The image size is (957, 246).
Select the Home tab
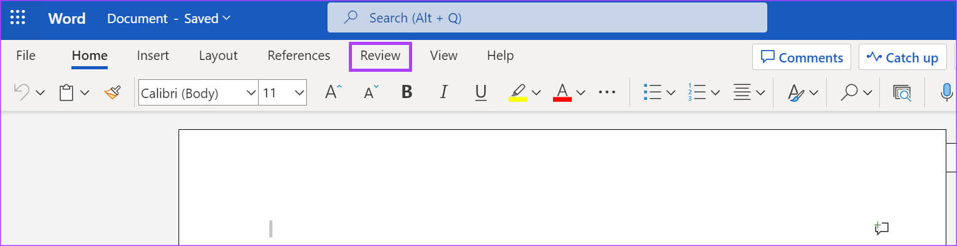pos(90,56)
